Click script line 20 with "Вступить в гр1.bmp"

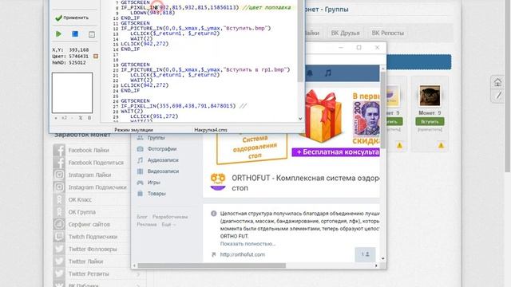click(x=205, y=69)
